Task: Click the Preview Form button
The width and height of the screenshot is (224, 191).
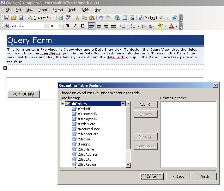Action: (x=41, y=18)
